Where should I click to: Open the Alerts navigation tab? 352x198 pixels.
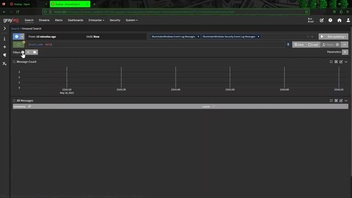tap(59, 20)
